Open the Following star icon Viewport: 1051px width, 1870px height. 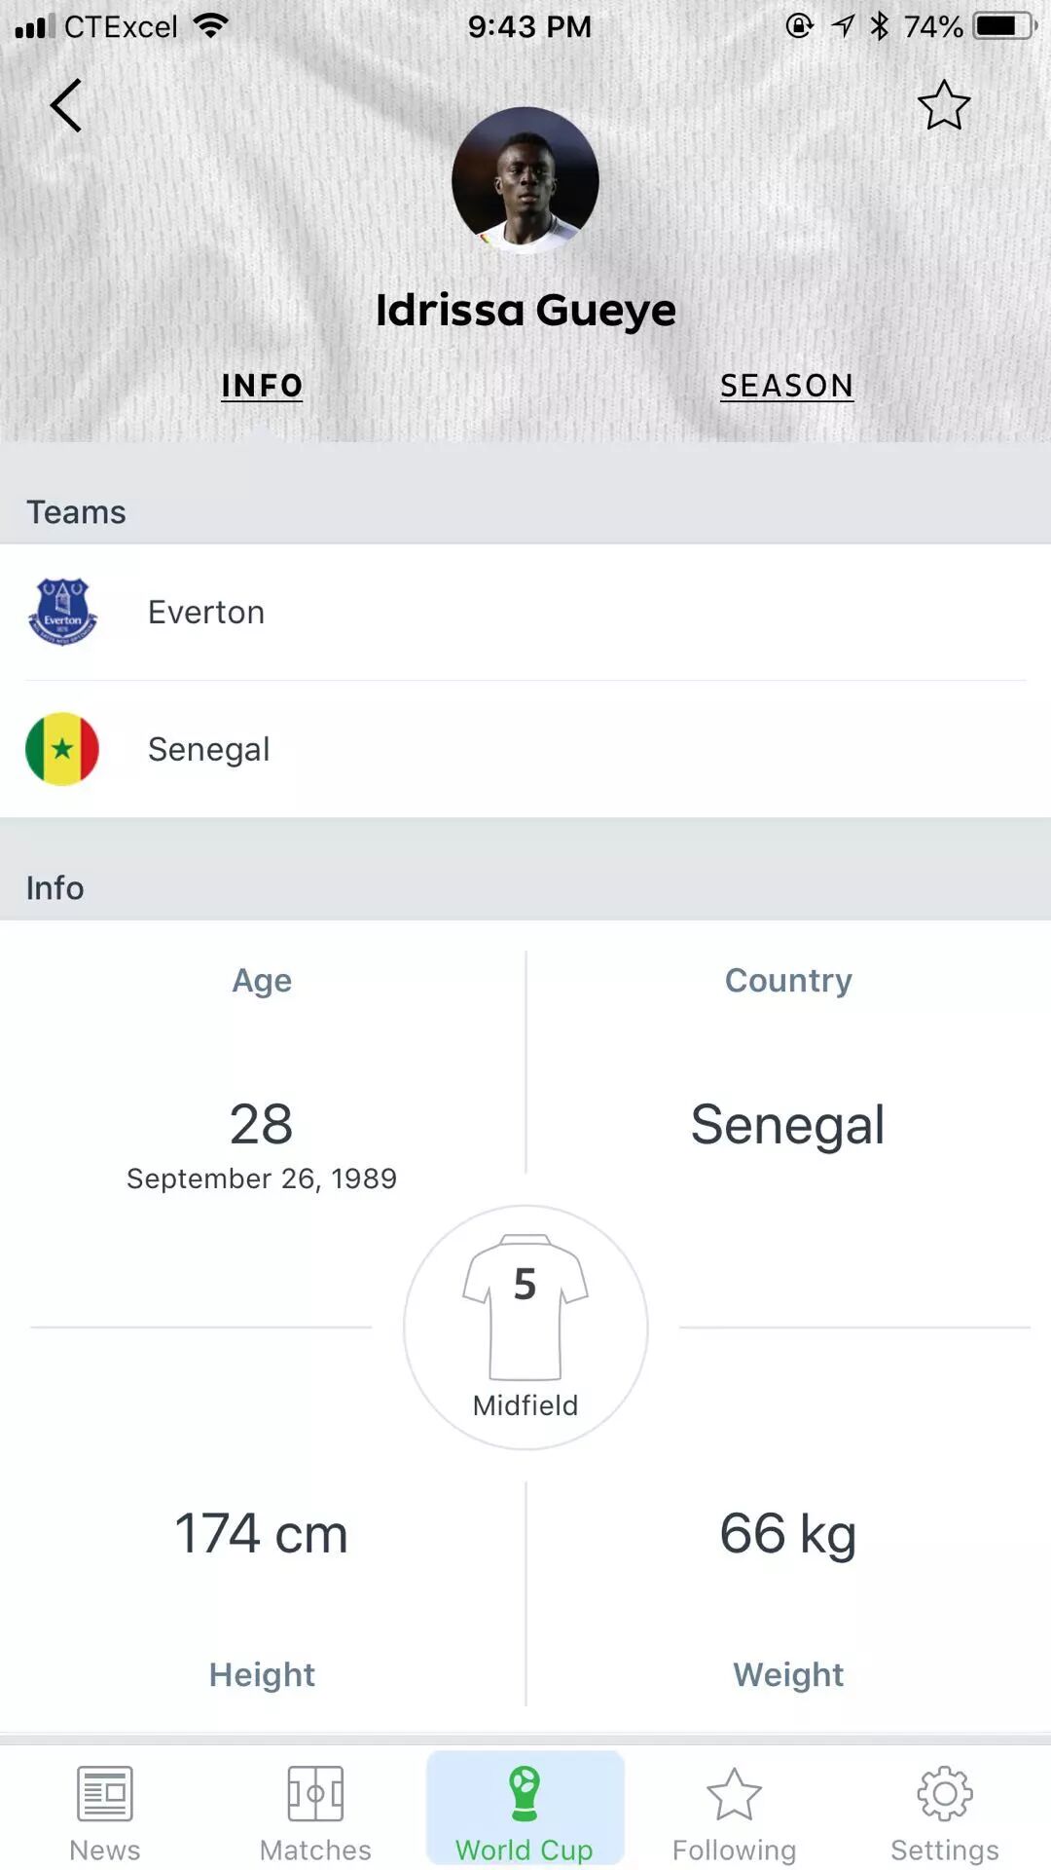coord(734,1793)
